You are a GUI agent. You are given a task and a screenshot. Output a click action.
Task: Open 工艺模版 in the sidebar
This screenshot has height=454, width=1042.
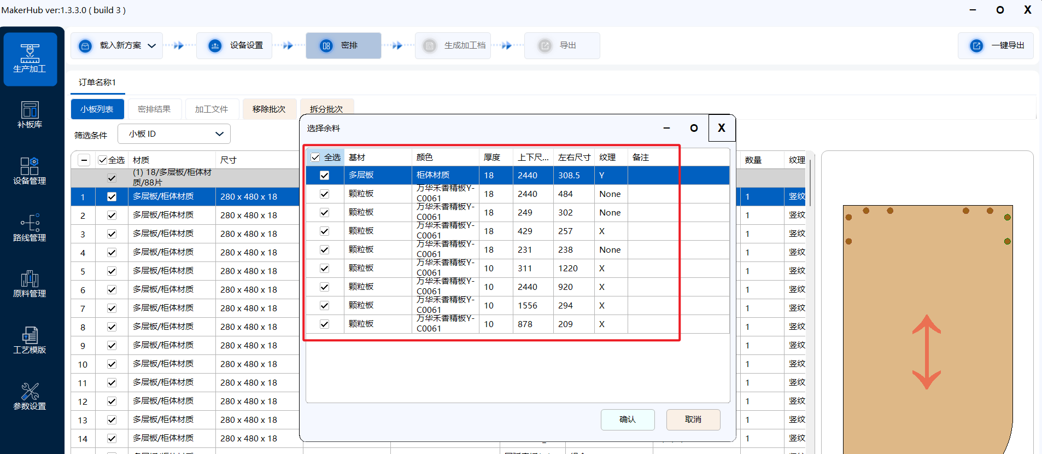click(30, 340)
